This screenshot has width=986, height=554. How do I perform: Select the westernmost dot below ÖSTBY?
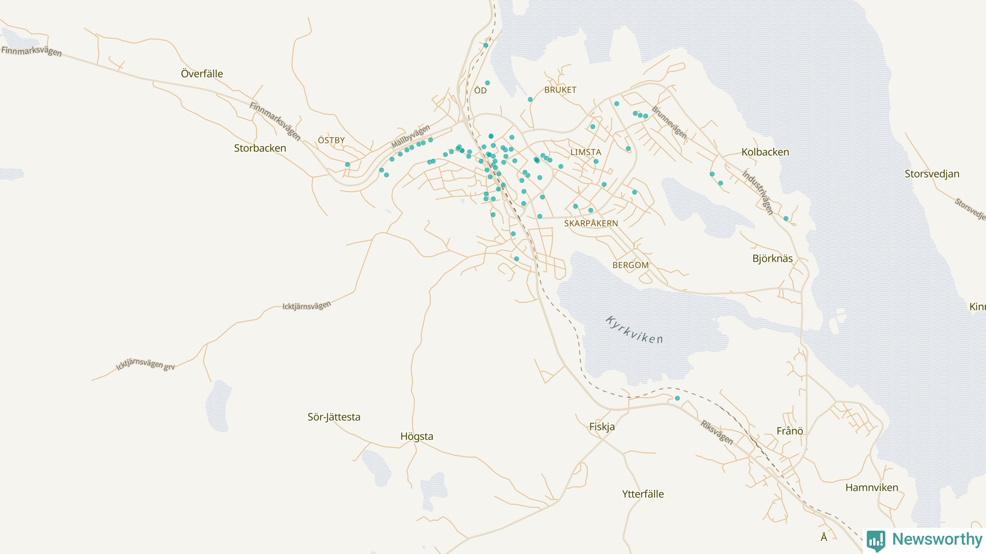tap(347, 165)
